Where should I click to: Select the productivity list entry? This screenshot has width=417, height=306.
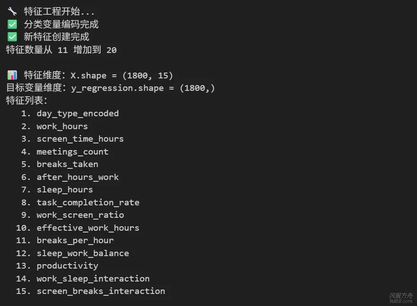click(x=67, y=266)
